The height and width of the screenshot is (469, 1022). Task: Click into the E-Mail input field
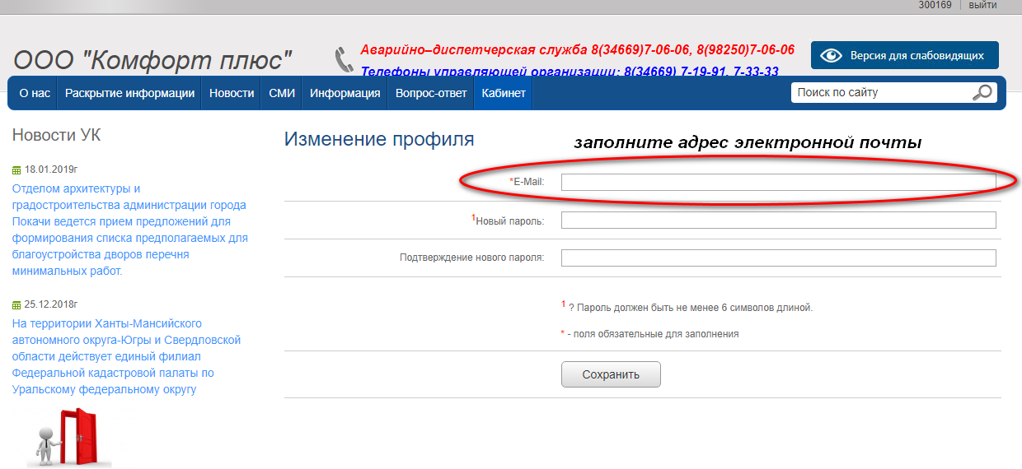pos(779,182)
